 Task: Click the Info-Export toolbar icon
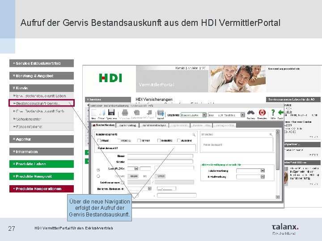tap(149, 113)
